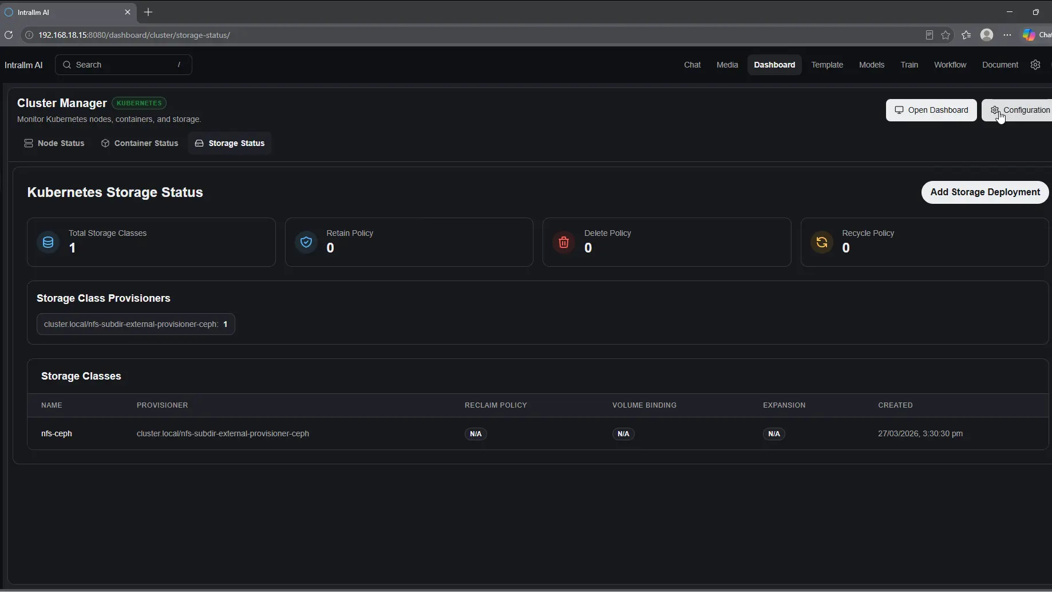
Task: Click the site information icon in address bar
Action: pos(29,35)
